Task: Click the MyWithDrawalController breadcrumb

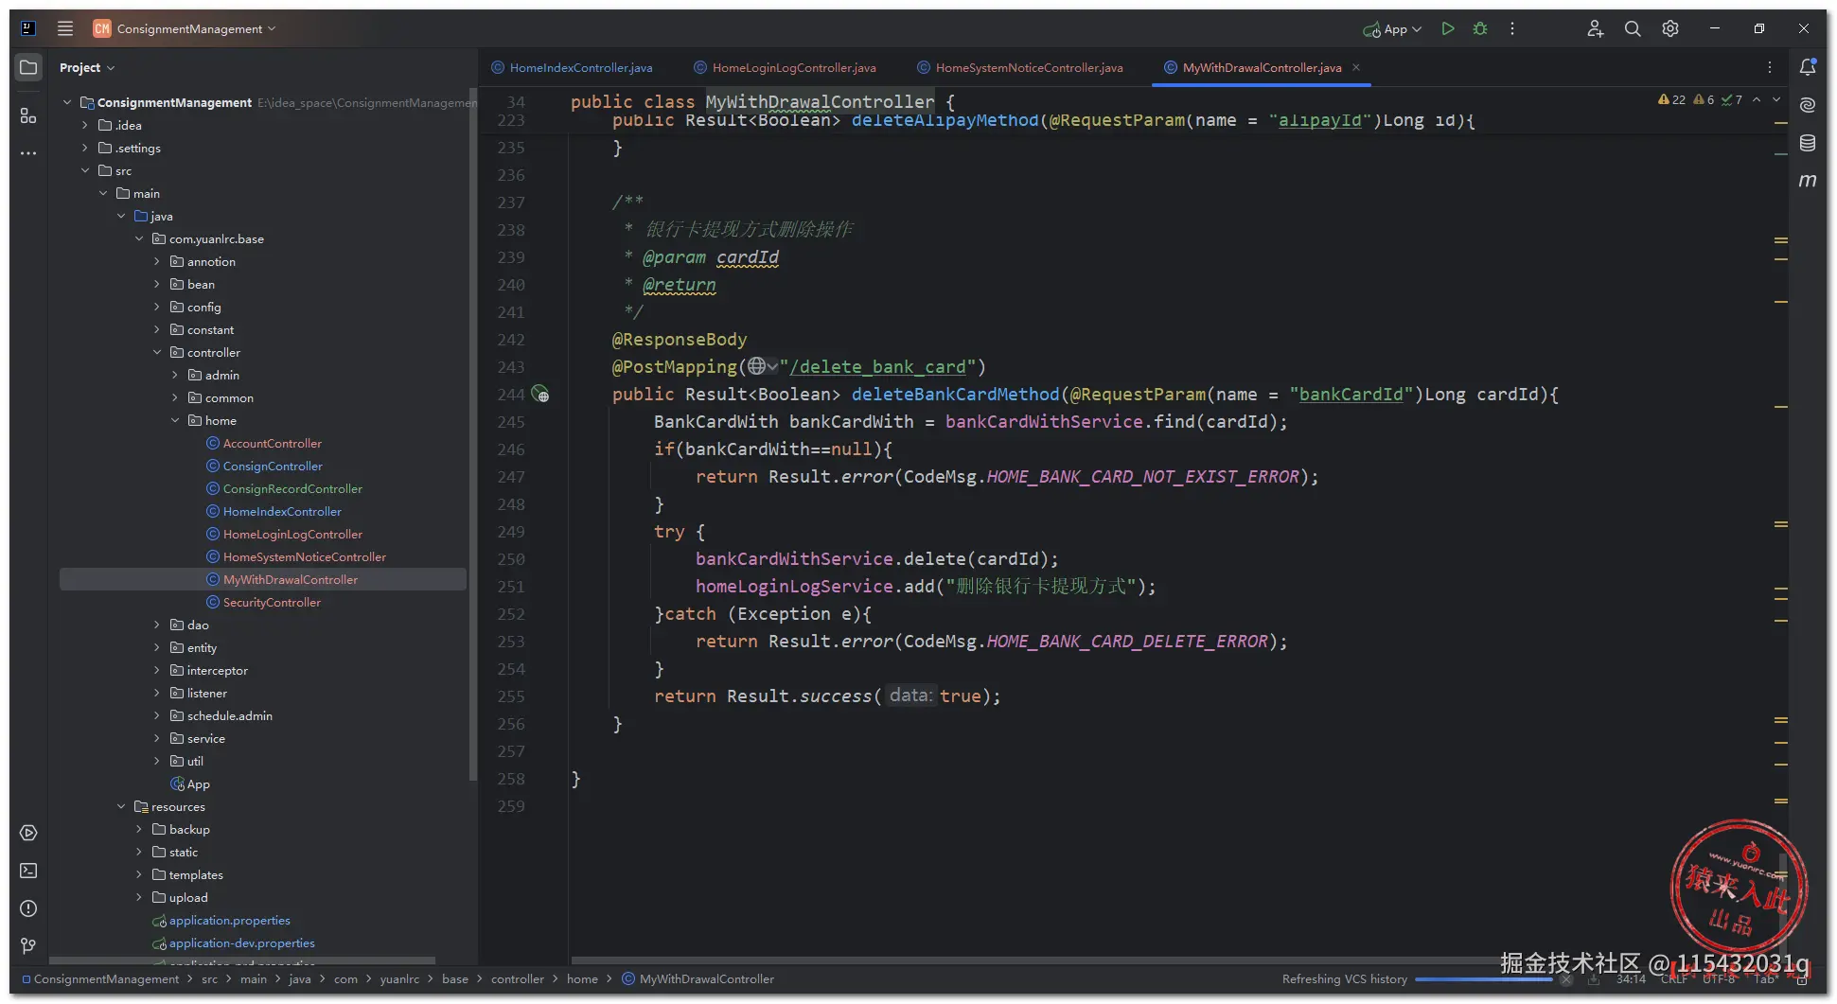Action: [x=698, y=979]
